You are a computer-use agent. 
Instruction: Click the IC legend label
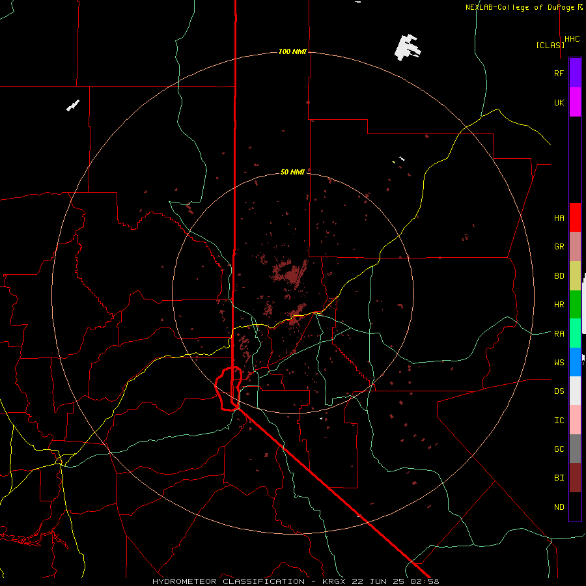coord(559,421)
